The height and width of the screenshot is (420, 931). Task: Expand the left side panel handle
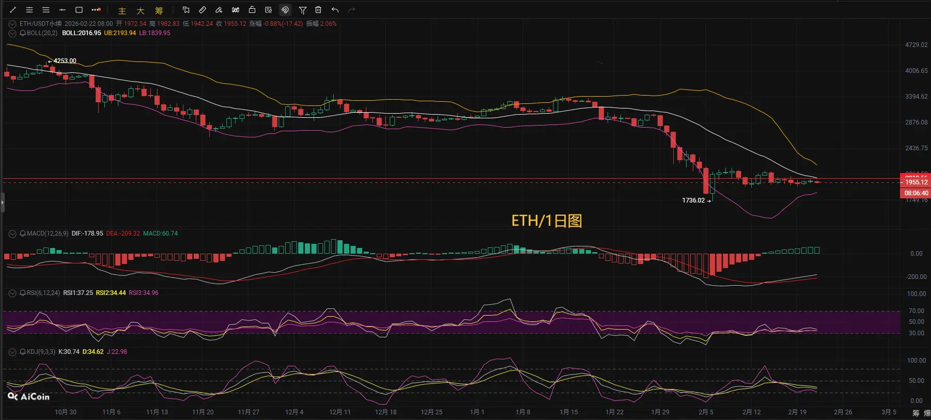(x=2, y=203)
